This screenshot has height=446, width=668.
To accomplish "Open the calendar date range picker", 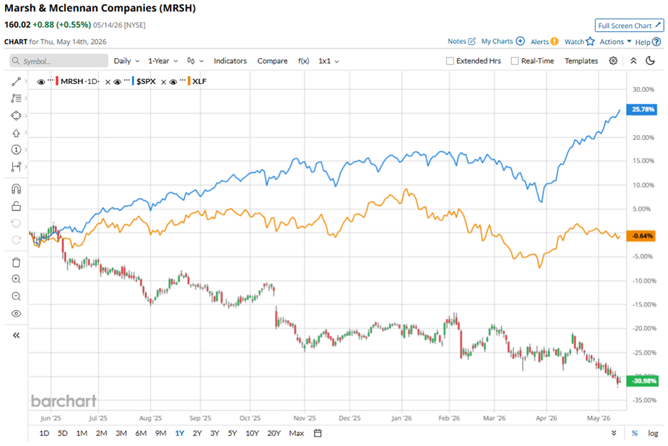I will tap(318, 433).
